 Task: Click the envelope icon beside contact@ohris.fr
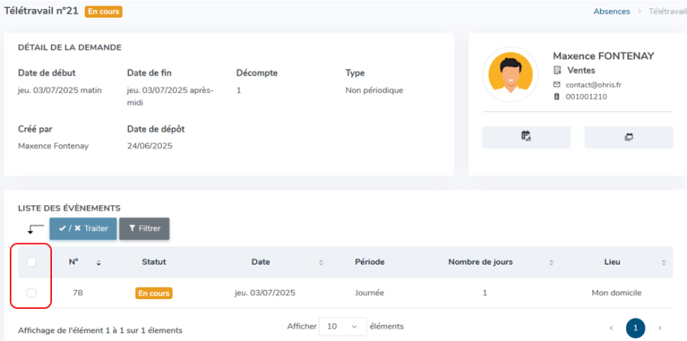click(x=557, y=85)
